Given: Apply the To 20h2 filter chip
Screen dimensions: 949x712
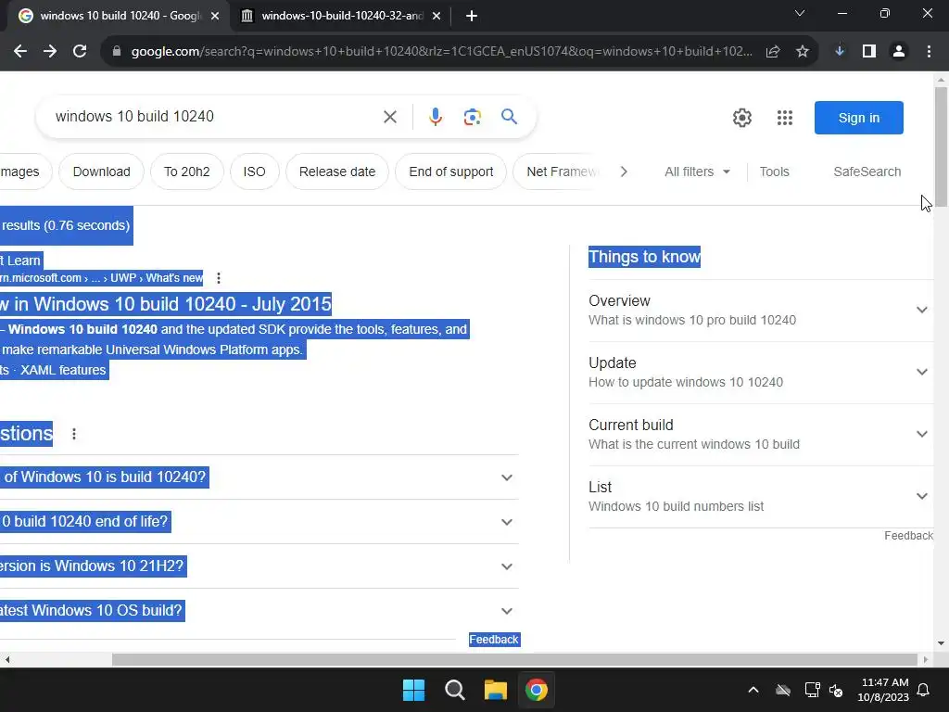Looking at the screenshot, I should click(x=187, y=172).
